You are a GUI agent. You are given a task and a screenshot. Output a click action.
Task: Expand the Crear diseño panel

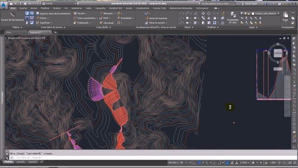pyautogui.click(x=103, y=28)
